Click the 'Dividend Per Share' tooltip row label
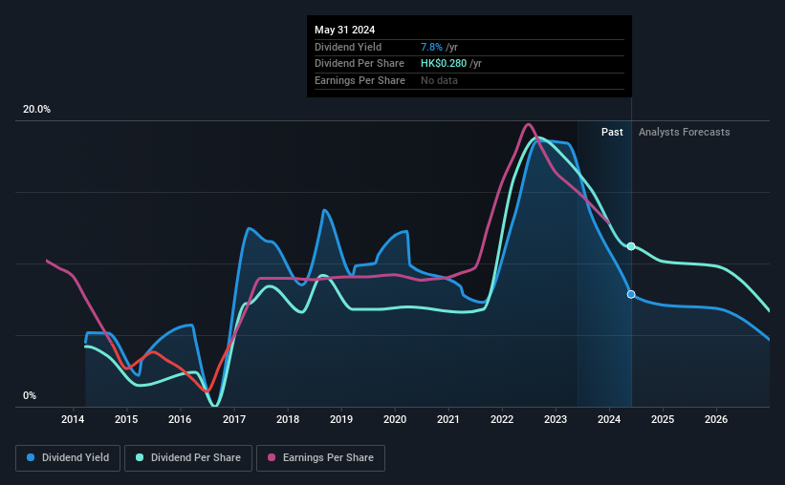Image resolution: width=785 pixels, height=485 pixels. pyautogui.click(x=359, y=64)
